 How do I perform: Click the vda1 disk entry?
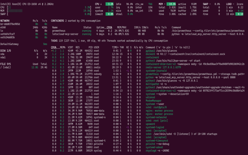[3, 57]
